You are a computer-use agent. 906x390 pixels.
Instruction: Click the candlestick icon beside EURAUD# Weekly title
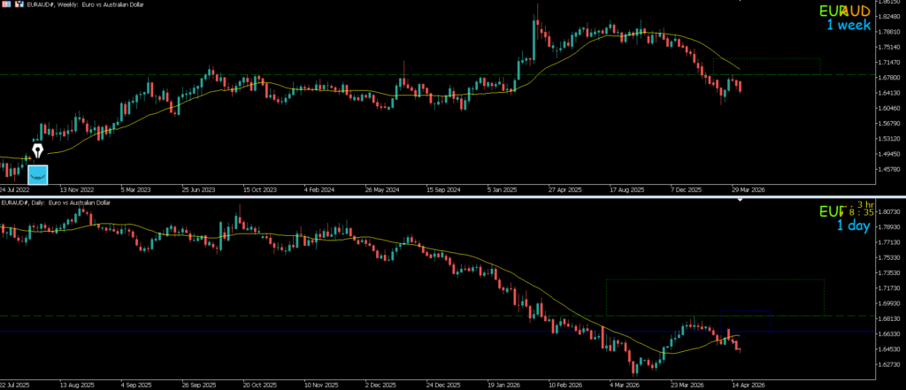click(x=19, y=4)
